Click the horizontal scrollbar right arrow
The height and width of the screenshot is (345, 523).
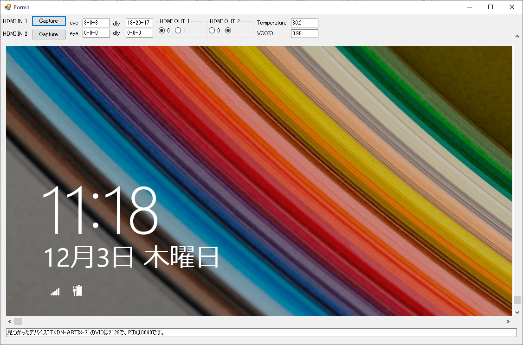coord(508,321)
